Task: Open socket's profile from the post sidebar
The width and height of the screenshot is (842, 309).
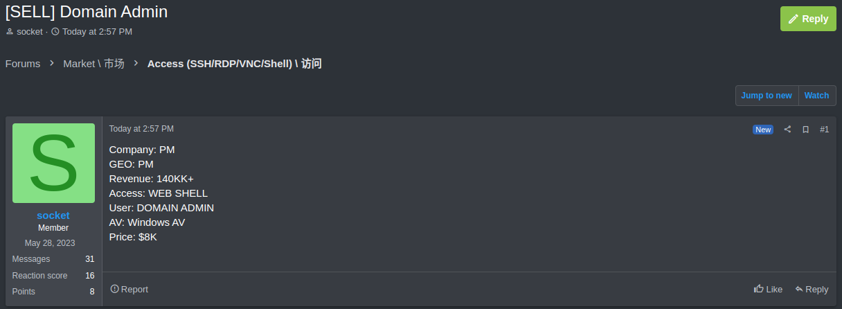Action: 53,215
